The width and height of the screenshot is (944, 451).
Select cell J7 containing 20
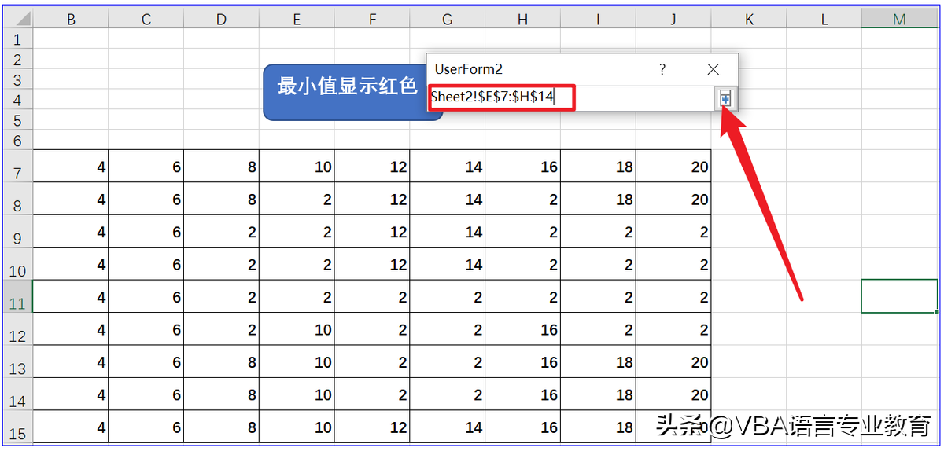[673, 166]
